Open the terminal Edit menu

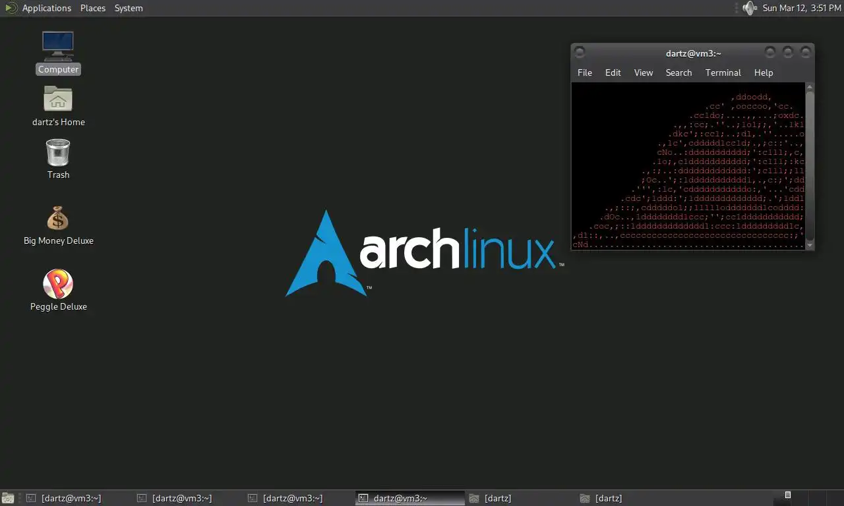point(613,72)
